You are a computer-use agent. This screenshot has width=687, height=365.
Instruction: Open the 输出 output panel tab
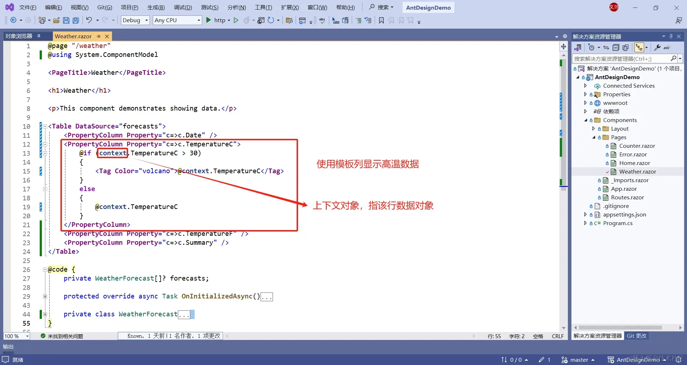(x=8, y=346)
